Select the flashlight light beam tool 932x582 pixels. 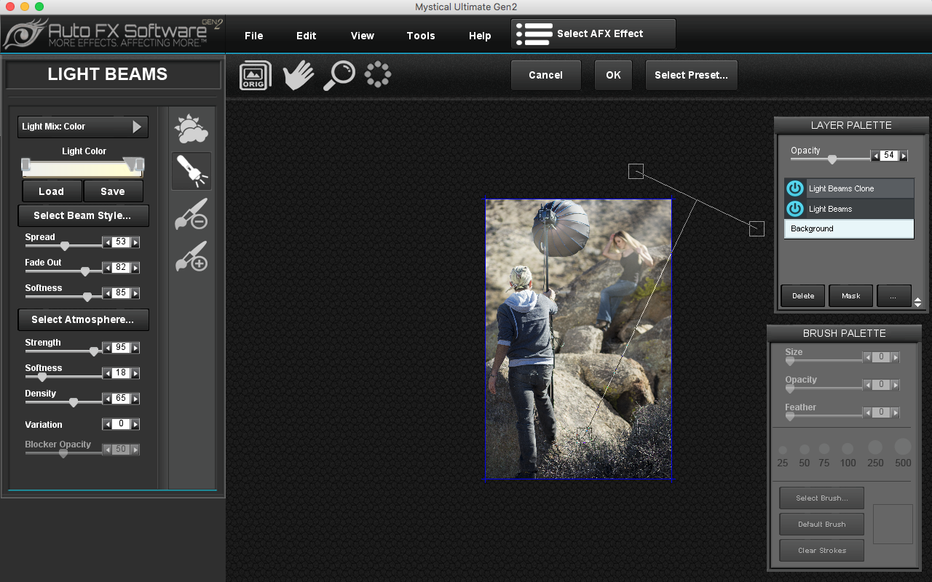coord(191,171)
